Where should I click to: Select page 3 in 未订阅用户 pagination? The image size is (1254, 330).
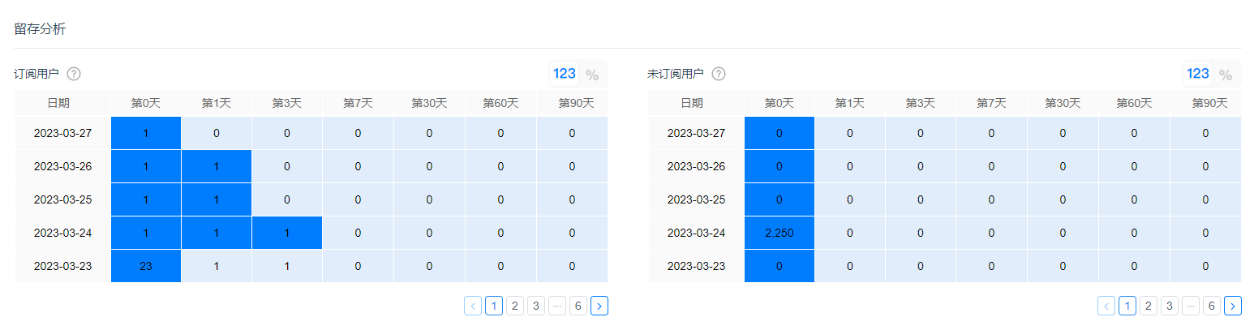(1170, 306)
